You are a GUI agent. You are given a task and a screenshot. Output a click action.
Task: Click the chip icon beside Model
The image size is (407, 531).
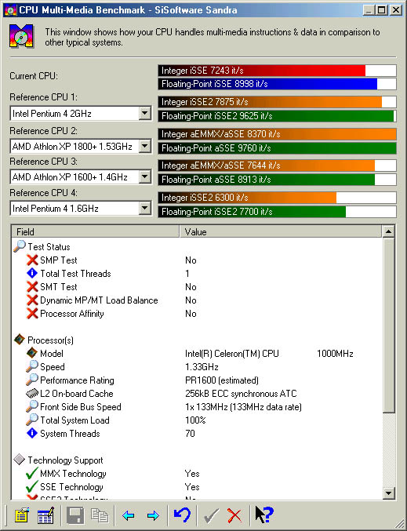coord(32,353)
